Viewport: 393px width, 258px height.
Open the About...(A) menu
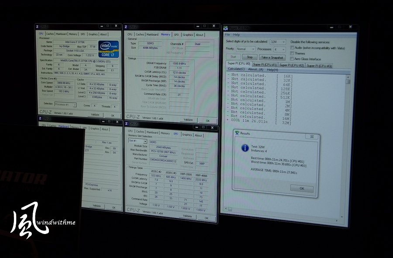pyautogui.click(x=255, y=69)
